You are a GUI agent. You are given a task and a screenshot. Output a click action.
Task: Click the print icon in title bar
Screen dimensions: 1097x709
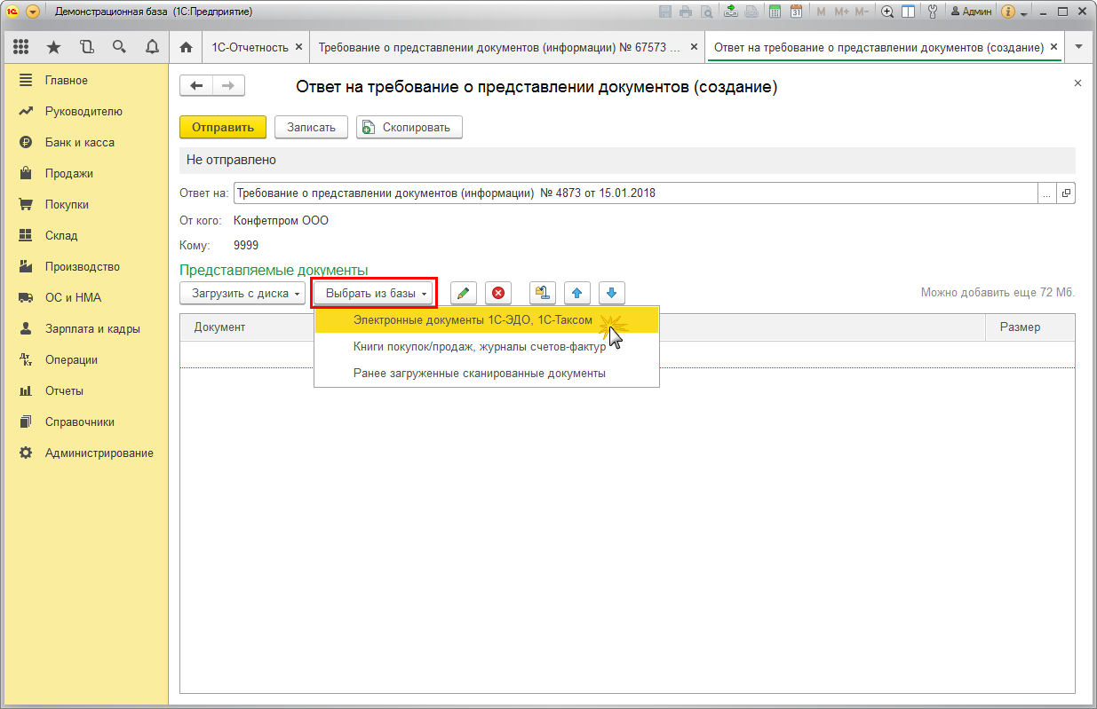(686, 12)
